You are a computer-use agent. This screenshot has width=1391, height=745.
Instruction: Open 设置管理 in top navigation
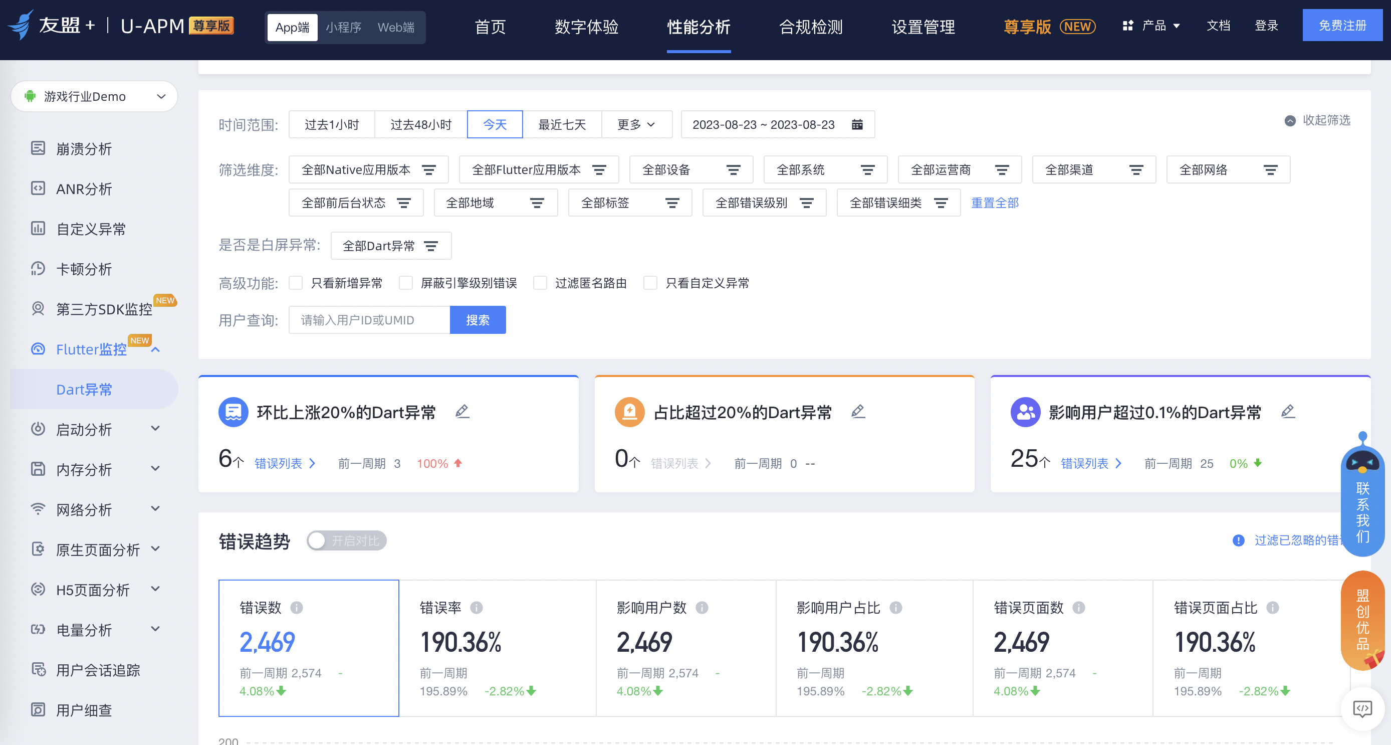tap(923, 27)
